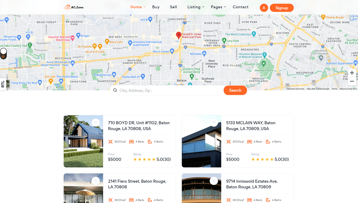The height and width of the screenshot is (203, 358).
Task: Open the Buy menu item
Action: click(156, 7)
